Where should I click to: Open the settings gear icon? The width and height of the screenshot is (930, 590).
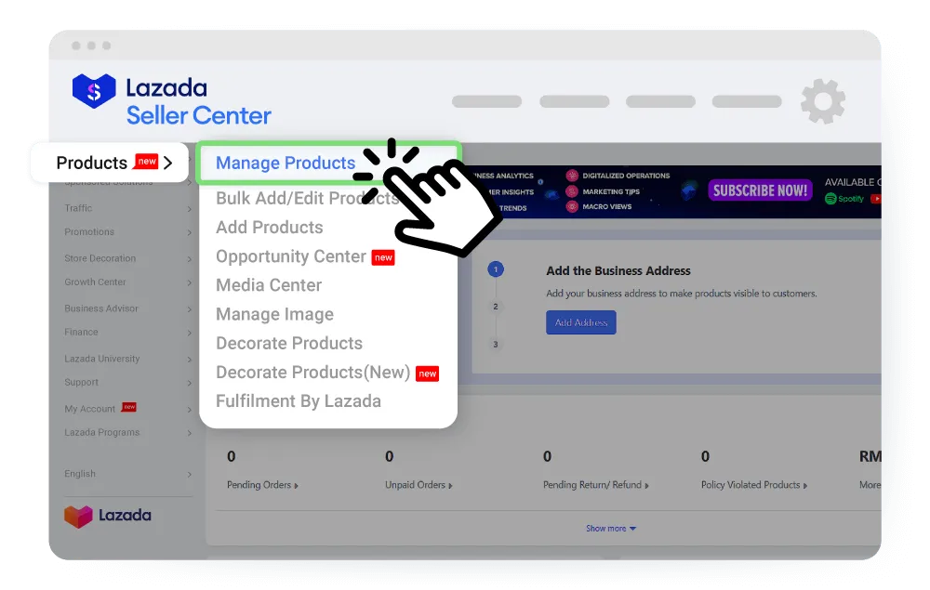823,102
